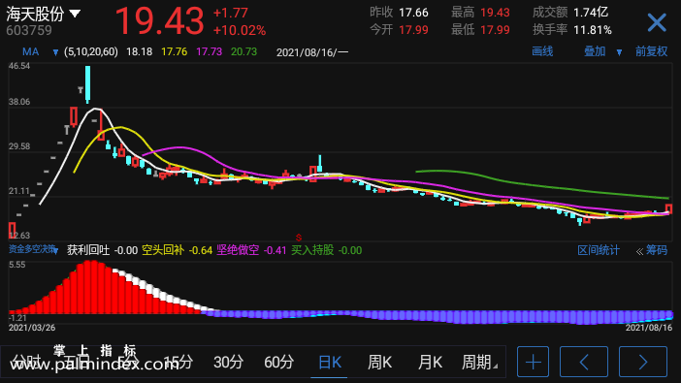681x383 pixels.
Task: Click the white MA5 value 18.18
Action: click(139, 52)
